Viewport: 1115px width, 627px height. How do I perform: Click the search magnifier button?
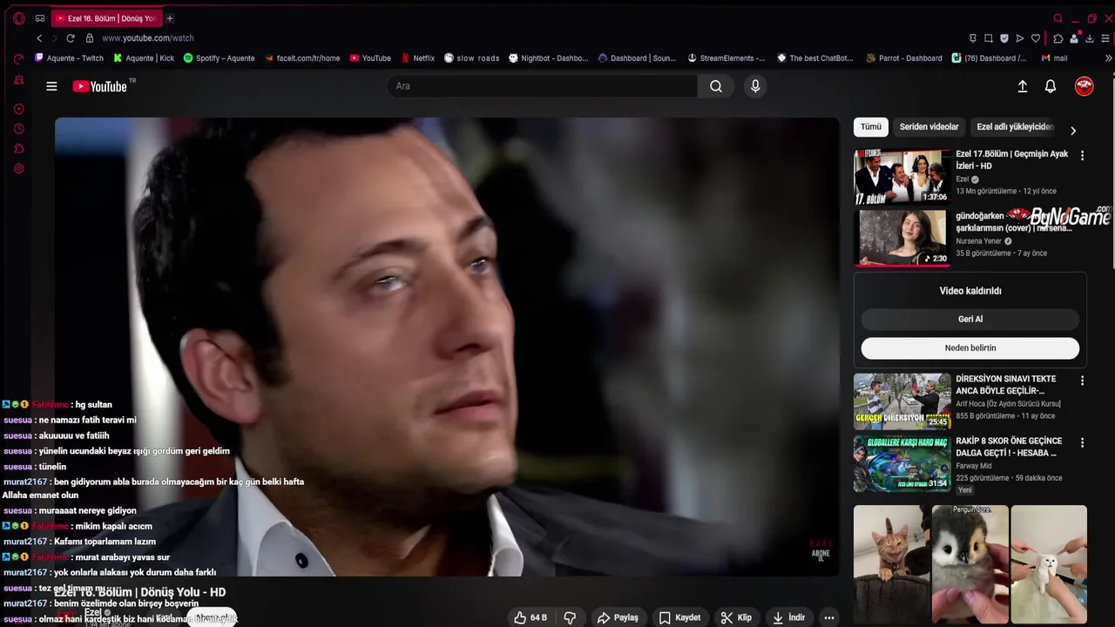pyautogui.click(x=716, y=86)
